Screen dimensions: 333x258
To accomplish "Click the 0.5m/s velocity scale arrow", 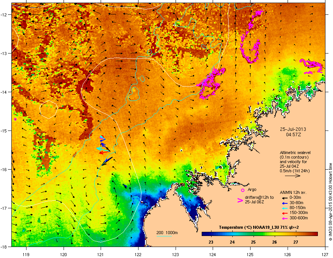I will 293,176.
